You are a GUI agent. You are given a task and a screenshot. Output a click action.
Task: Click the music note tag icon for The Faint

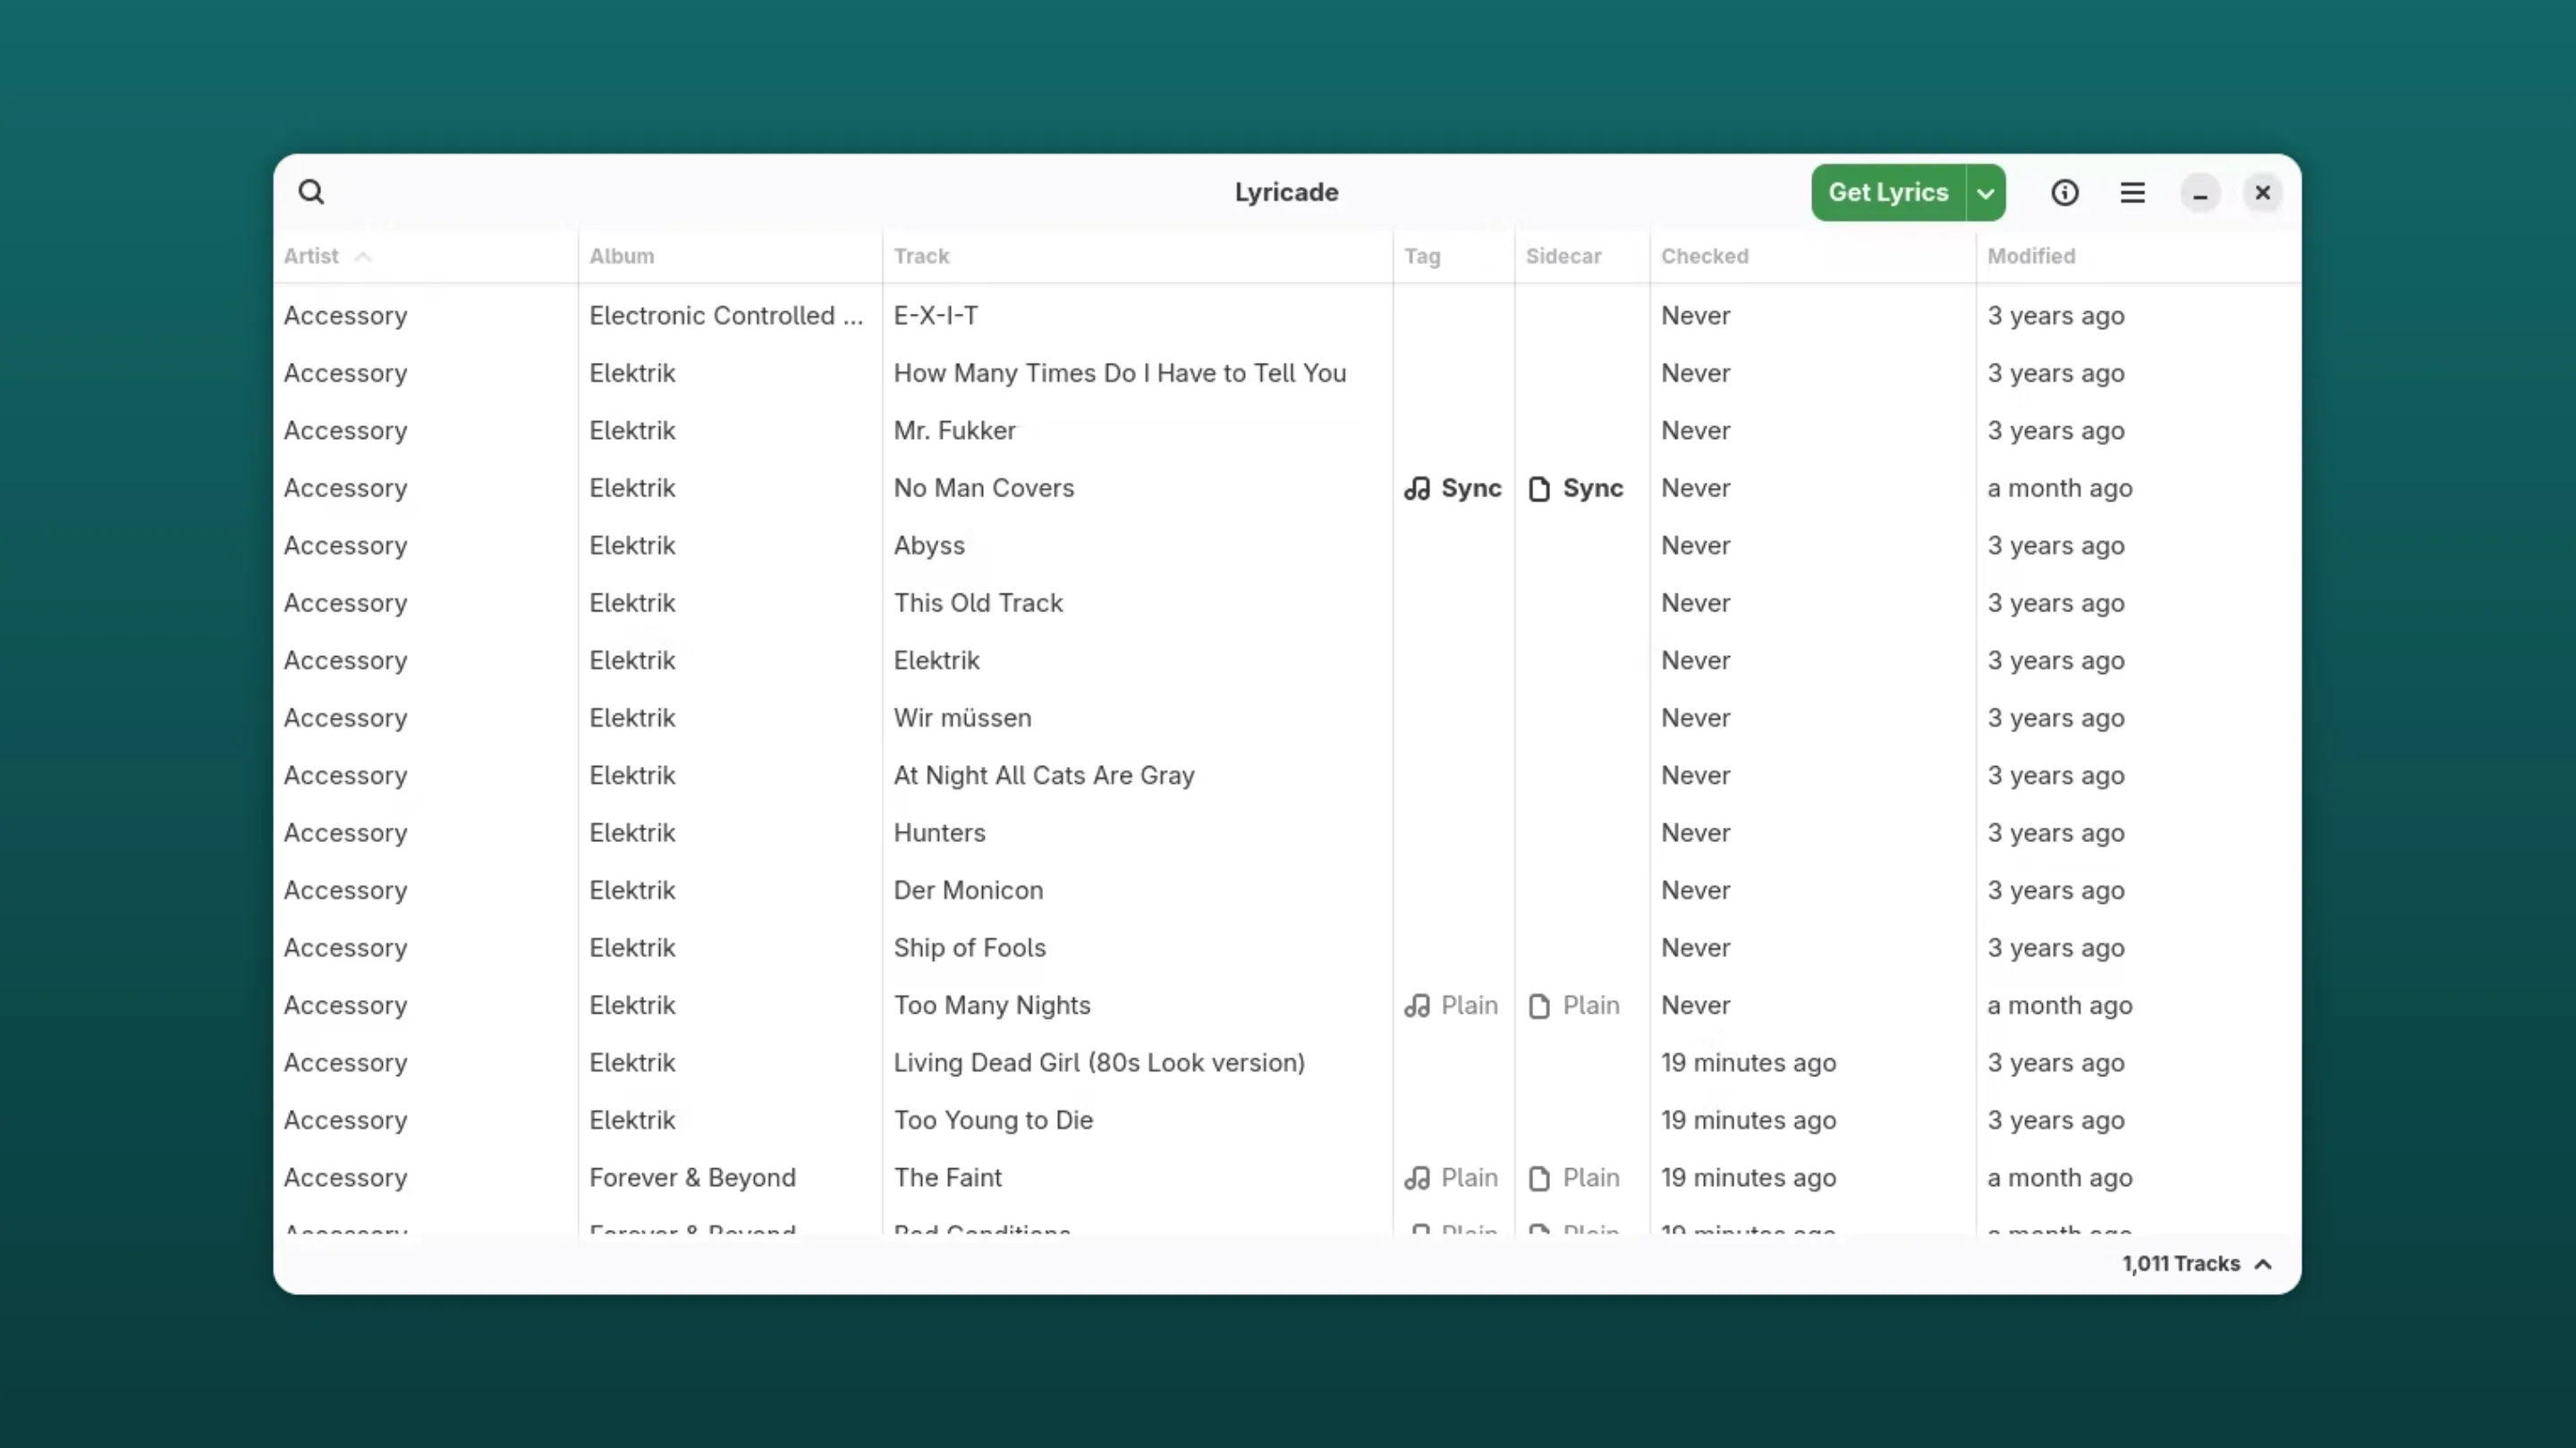coord(1417,1178)
